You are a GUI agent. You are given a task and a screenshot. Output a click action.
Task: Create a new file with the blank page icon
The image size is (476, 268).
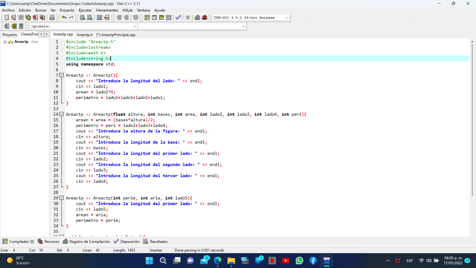(7, 17)
